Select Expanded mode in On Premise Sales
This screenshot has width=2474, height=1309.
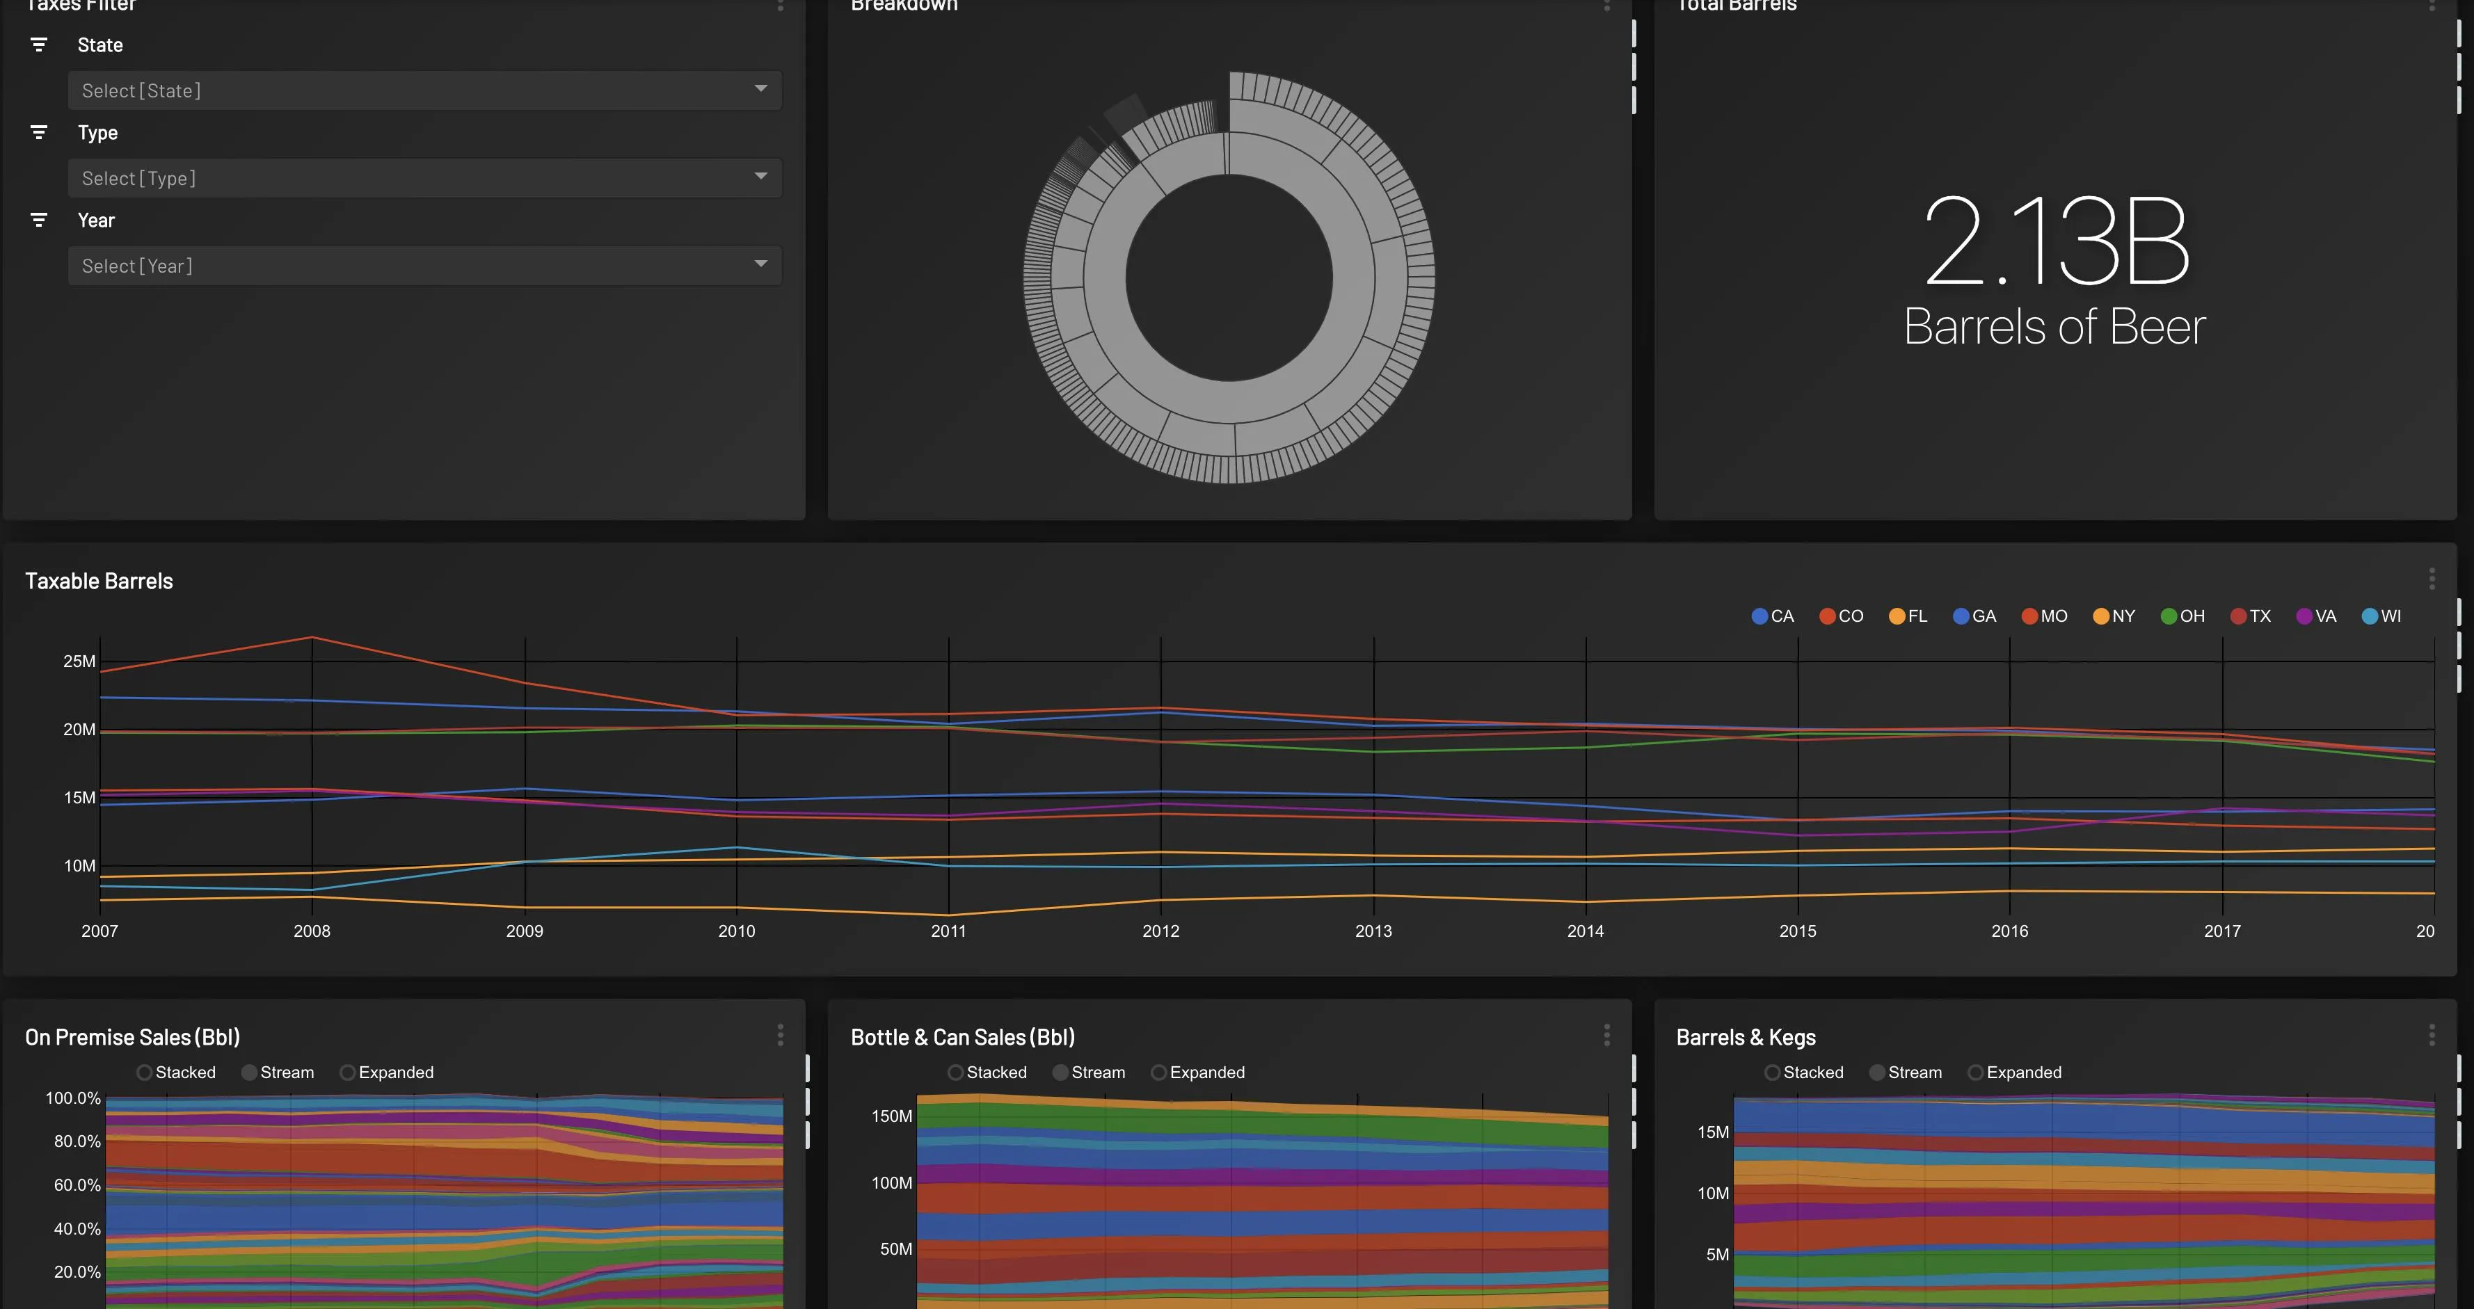(348, 1073)
